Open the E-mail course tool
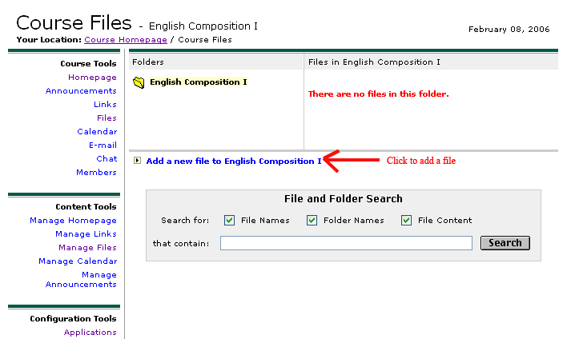The width and height of the screenshot is (583, 339). coord(103,146)
